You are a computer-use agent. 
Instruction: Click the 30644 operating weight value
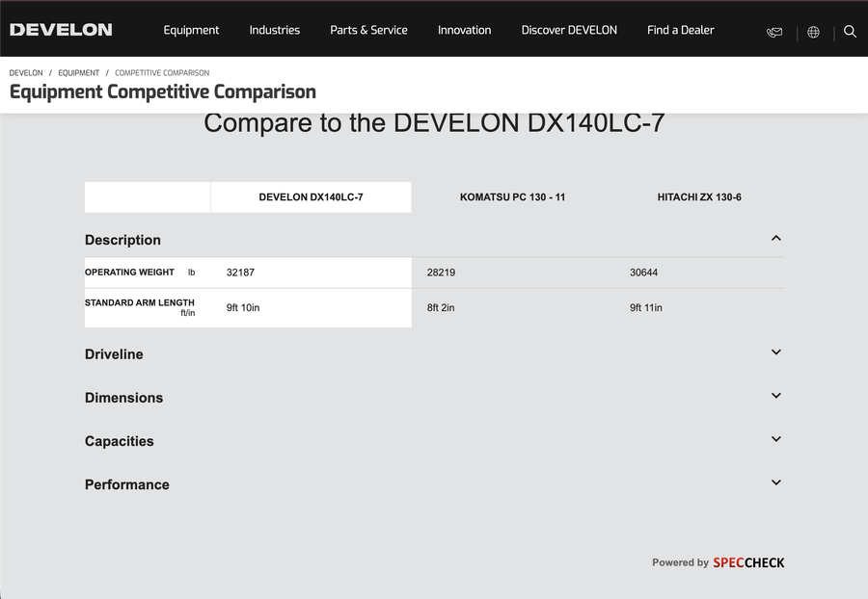pos(644,273)
